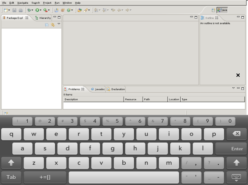The width and height of the screenshot is (248, 185).
Task: Click the Save floppy disk icon
Action: coord(14,10)
